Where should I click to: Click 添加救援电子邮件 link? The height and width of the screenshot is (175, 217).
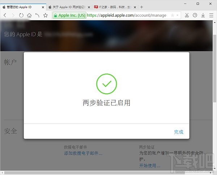pyautogui.click(x=83, y=153)
